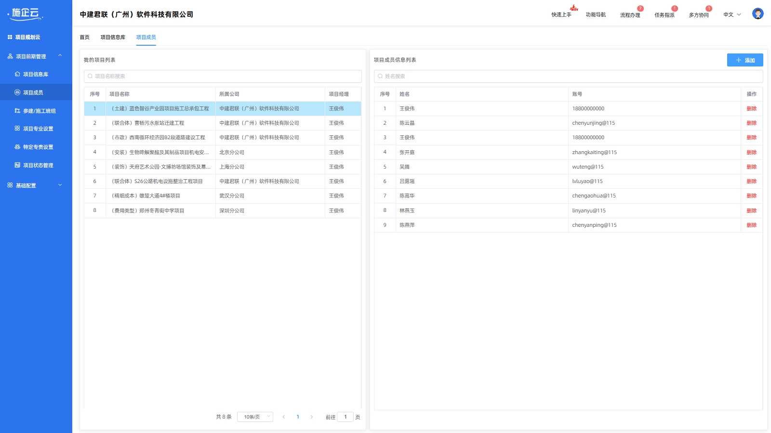The image size is (771, 433).
Task: Click the 项目专业设置 sidebar icon
Action: click(x=17, y=129)
